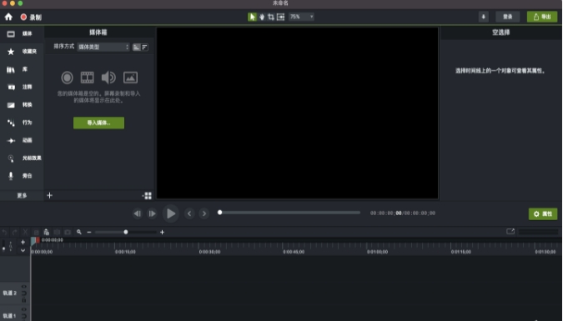Open the 旁白 voice narration tab
The height and width of the screenshot is (321, 563).
coord(22,176)
